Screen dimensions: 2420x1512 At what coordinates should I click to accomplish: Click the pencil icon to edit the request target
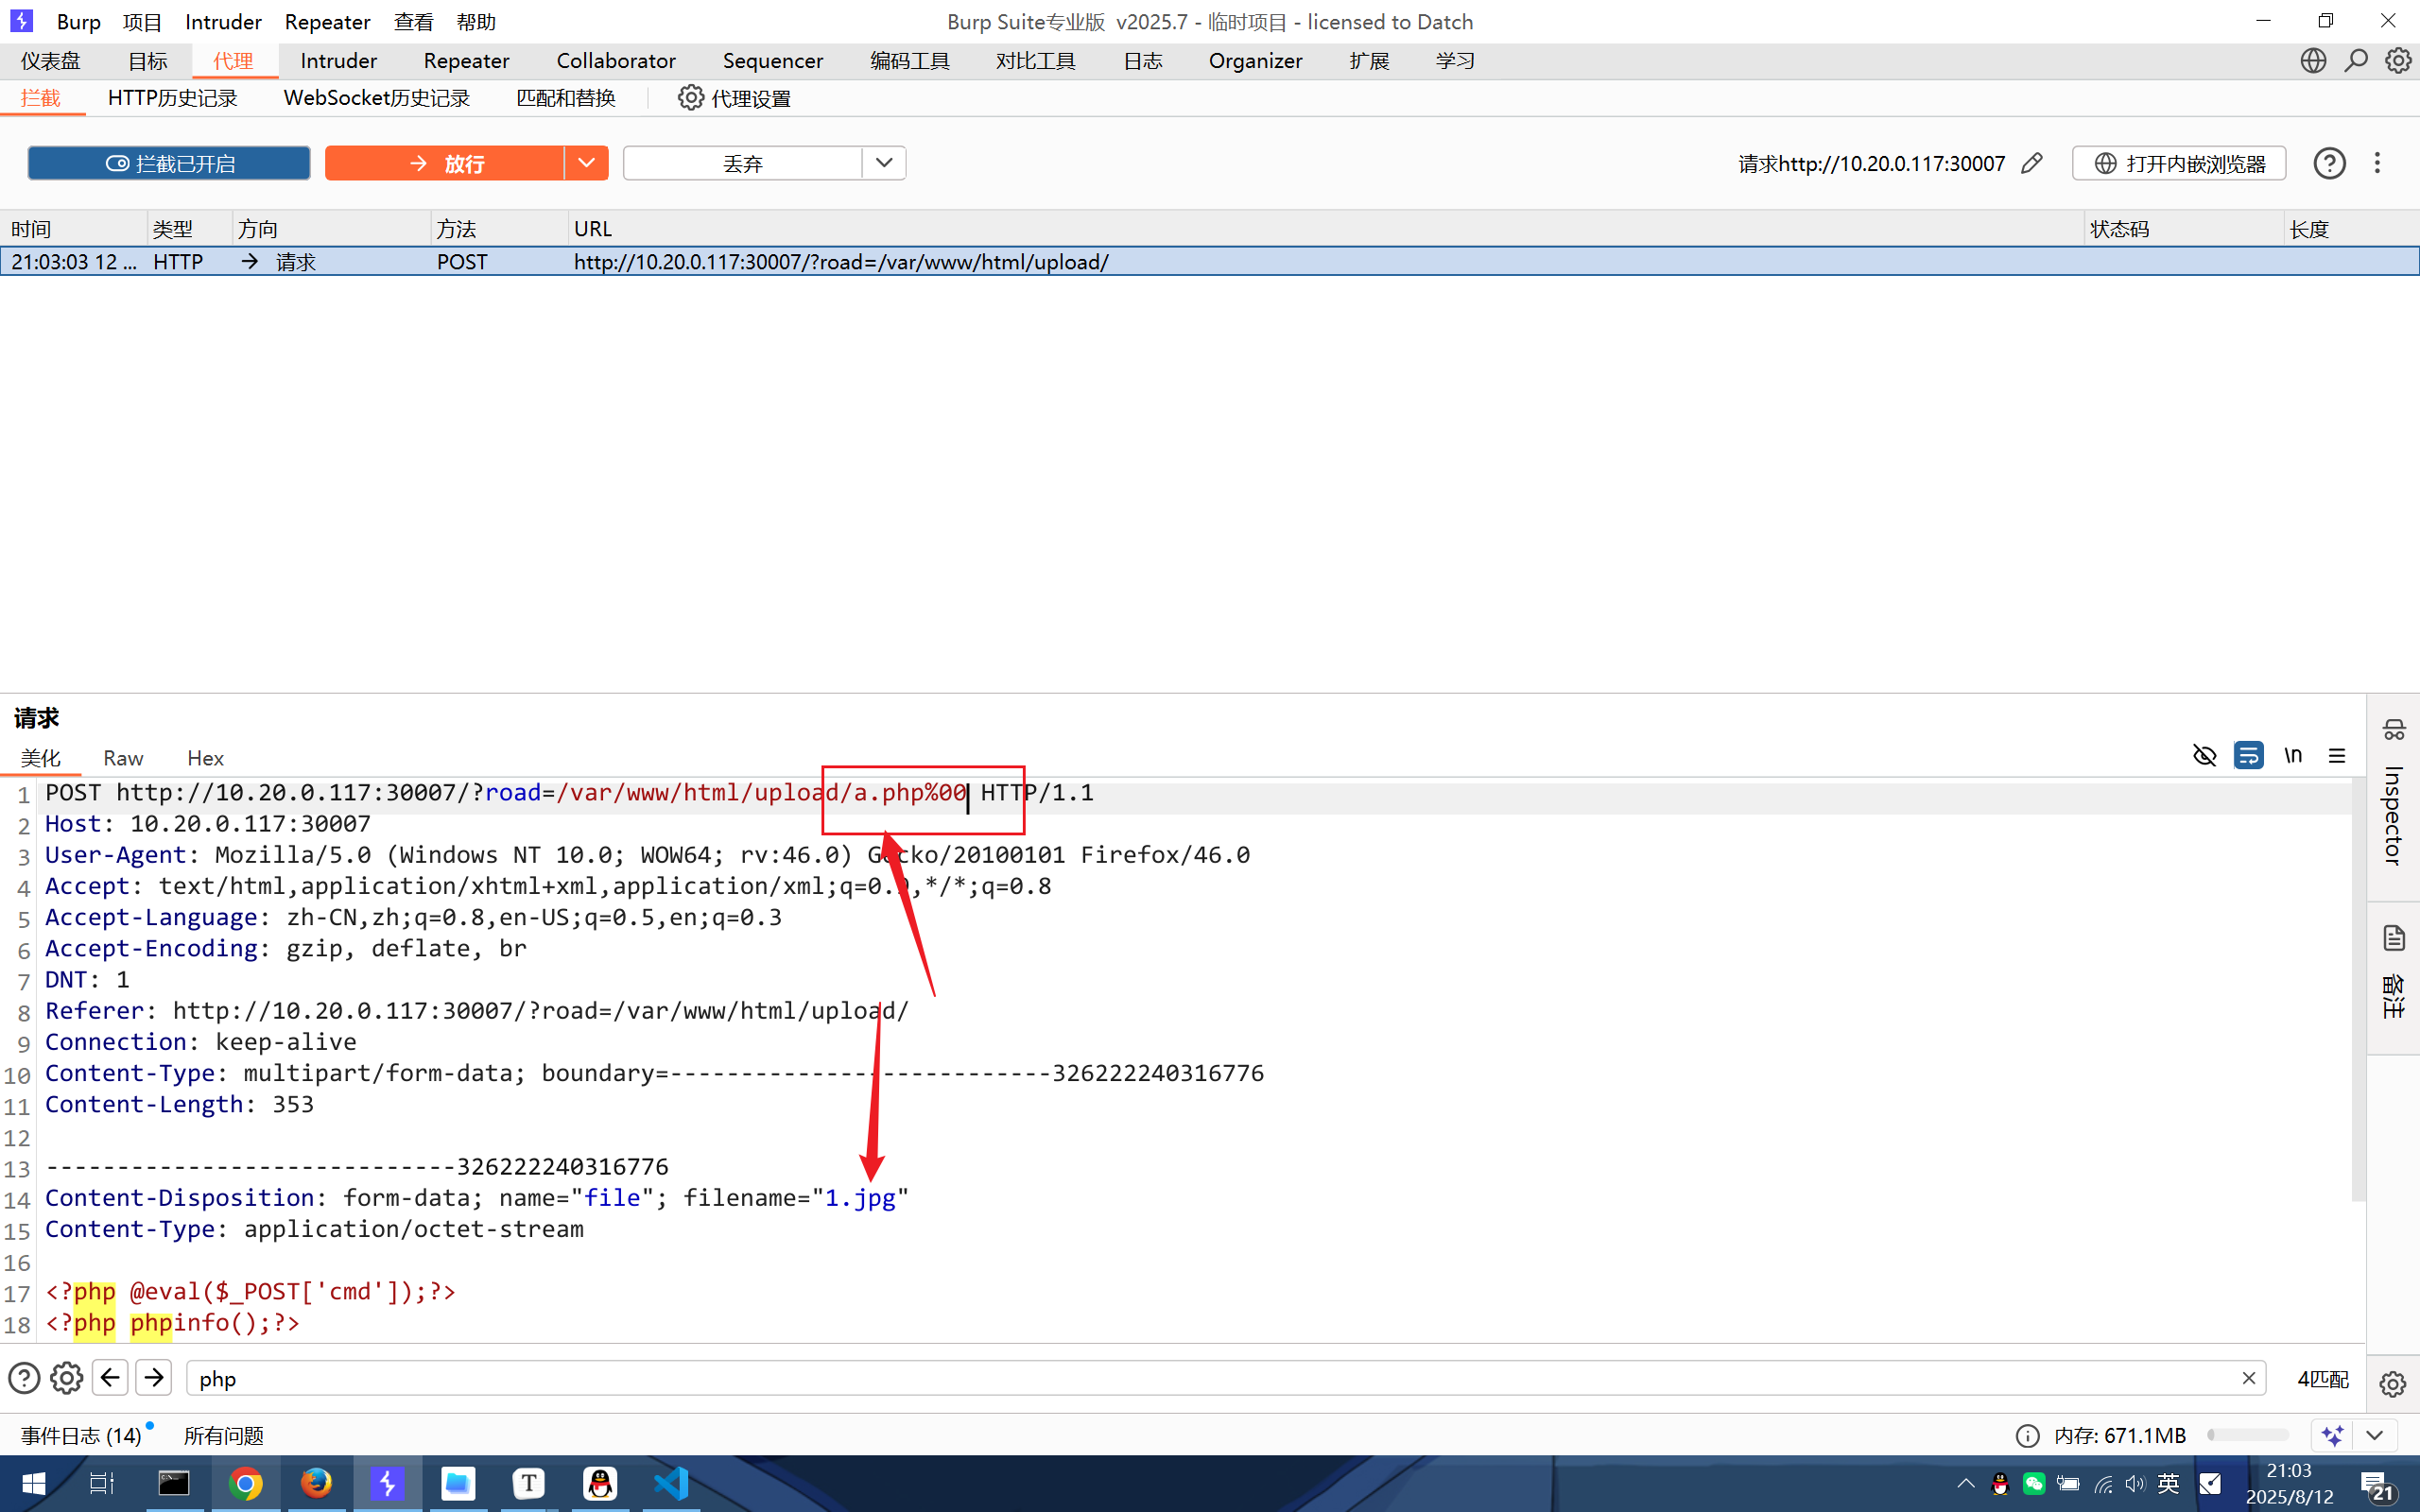click(x=2031, y=163)
